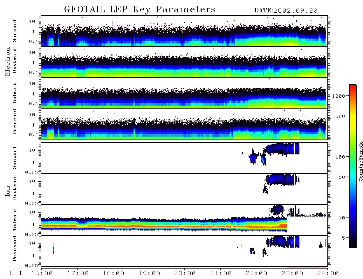
Task: Click the colorbar 5 tick value
Action: pyautogui.click(x=343, y=238)
